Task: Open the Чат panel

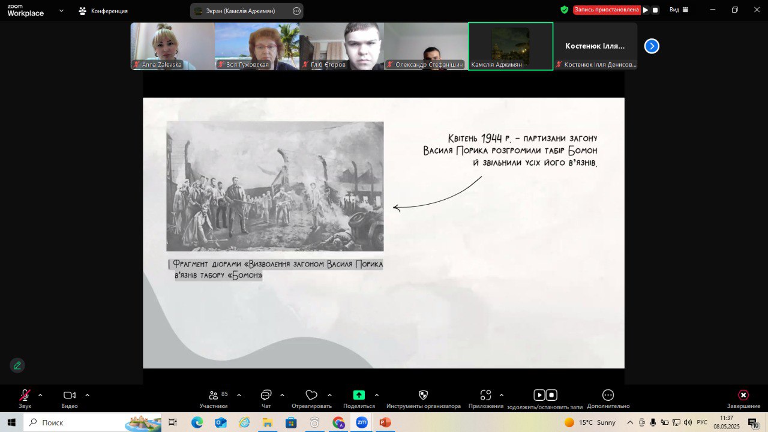Action: pos(266,399)
